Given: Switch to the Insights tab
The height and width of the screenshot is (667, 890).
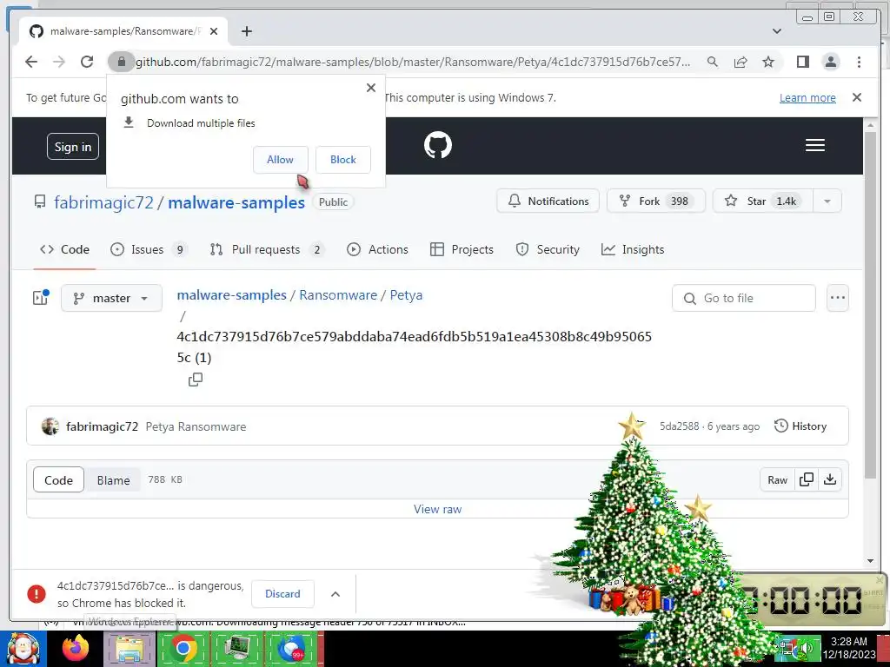Looking at the screenshot, I should pyautogui.click(x=633, y=249).
